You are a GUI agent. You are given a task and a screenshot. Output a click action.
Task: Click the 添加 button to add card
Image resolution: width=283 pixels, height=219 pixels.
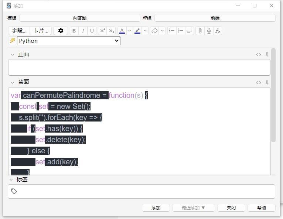156,208
